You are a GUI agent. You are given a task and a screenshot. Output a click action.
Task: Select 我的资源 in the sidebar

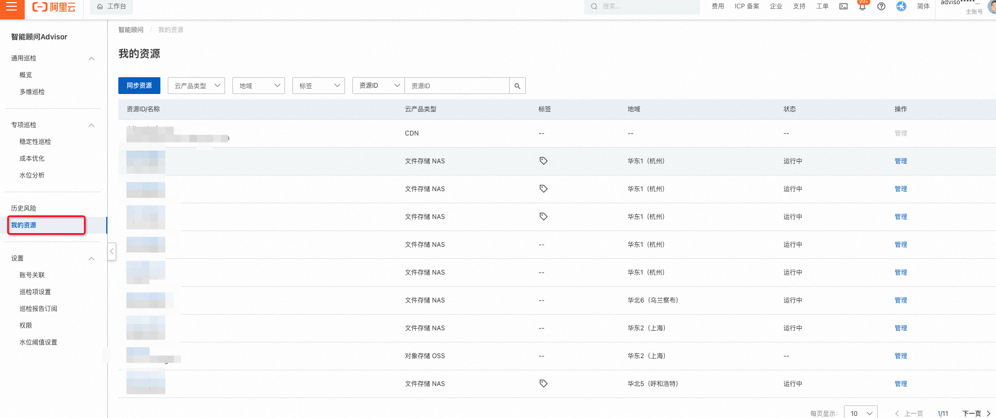coord(24,225)
